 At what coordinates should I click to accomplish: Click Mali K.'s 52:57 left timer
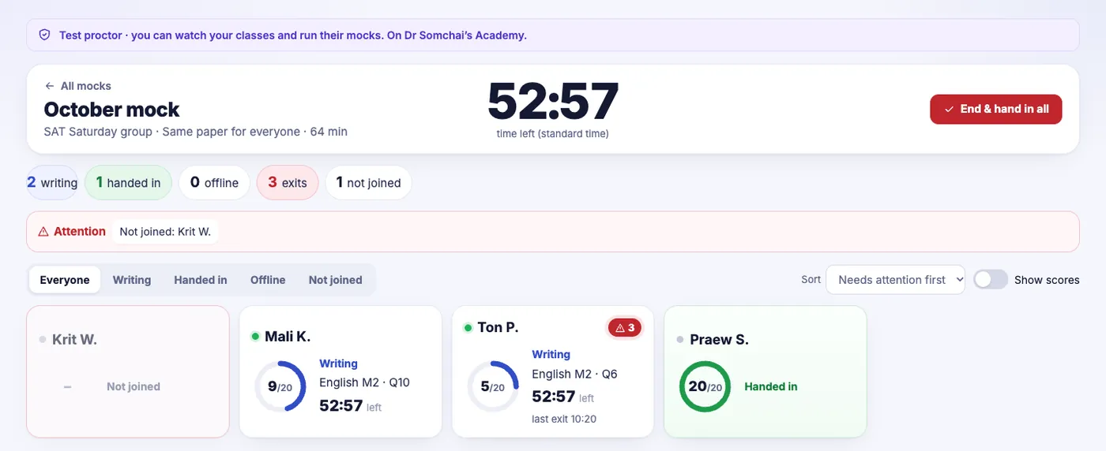(x=350, y=406)
